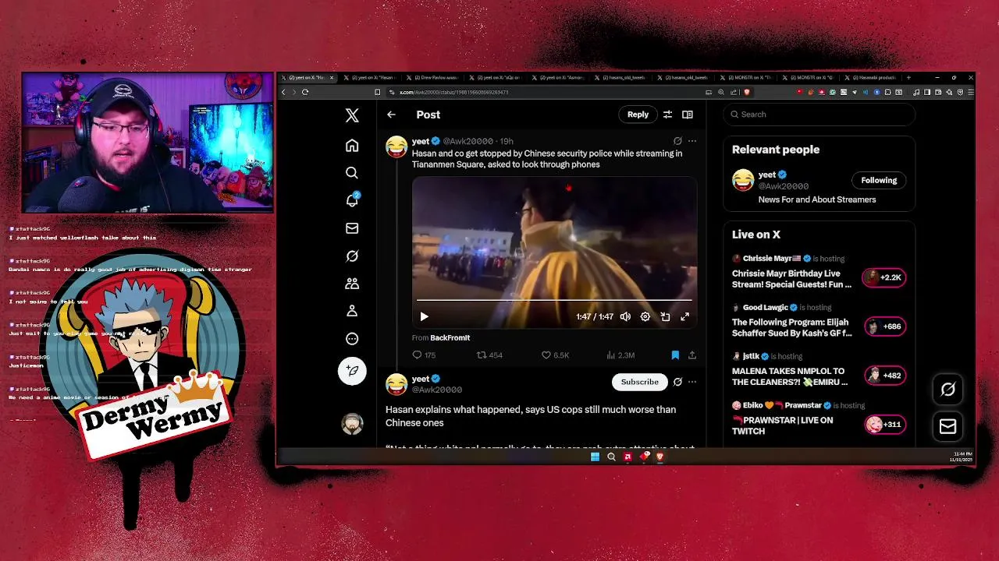
Task: Open the Windows Start menu
Action: [595, 457]
